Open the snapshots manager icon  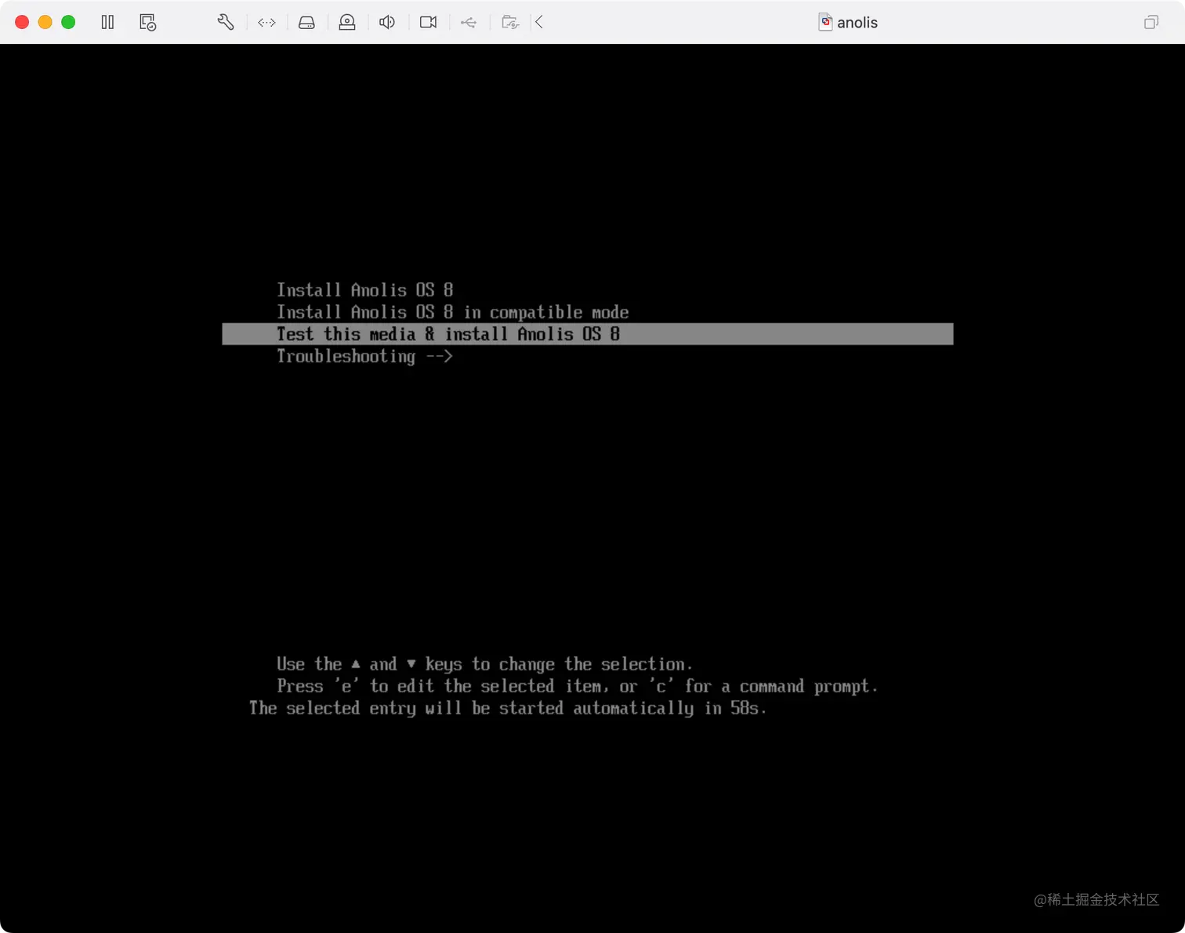(x=147, y=22)
